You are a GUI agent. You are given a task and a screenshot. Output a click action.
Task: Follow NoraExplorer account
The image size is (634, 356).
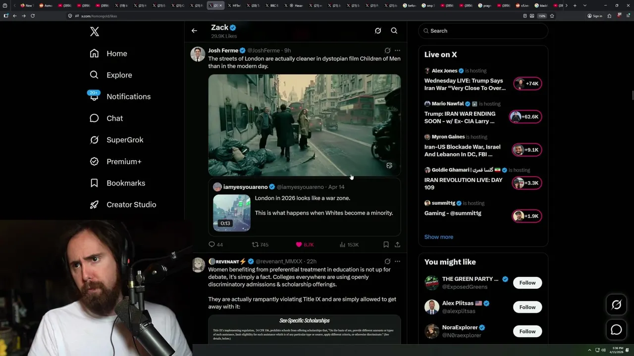[528, 331]
